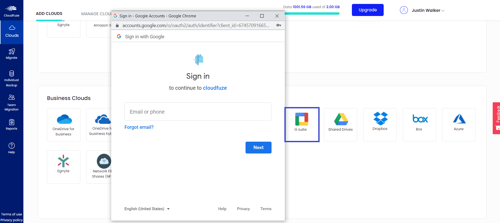The width and height of the screenshot is (500, 223).
Task: Close the Google sign-in popup window
Action: [277, 16]
